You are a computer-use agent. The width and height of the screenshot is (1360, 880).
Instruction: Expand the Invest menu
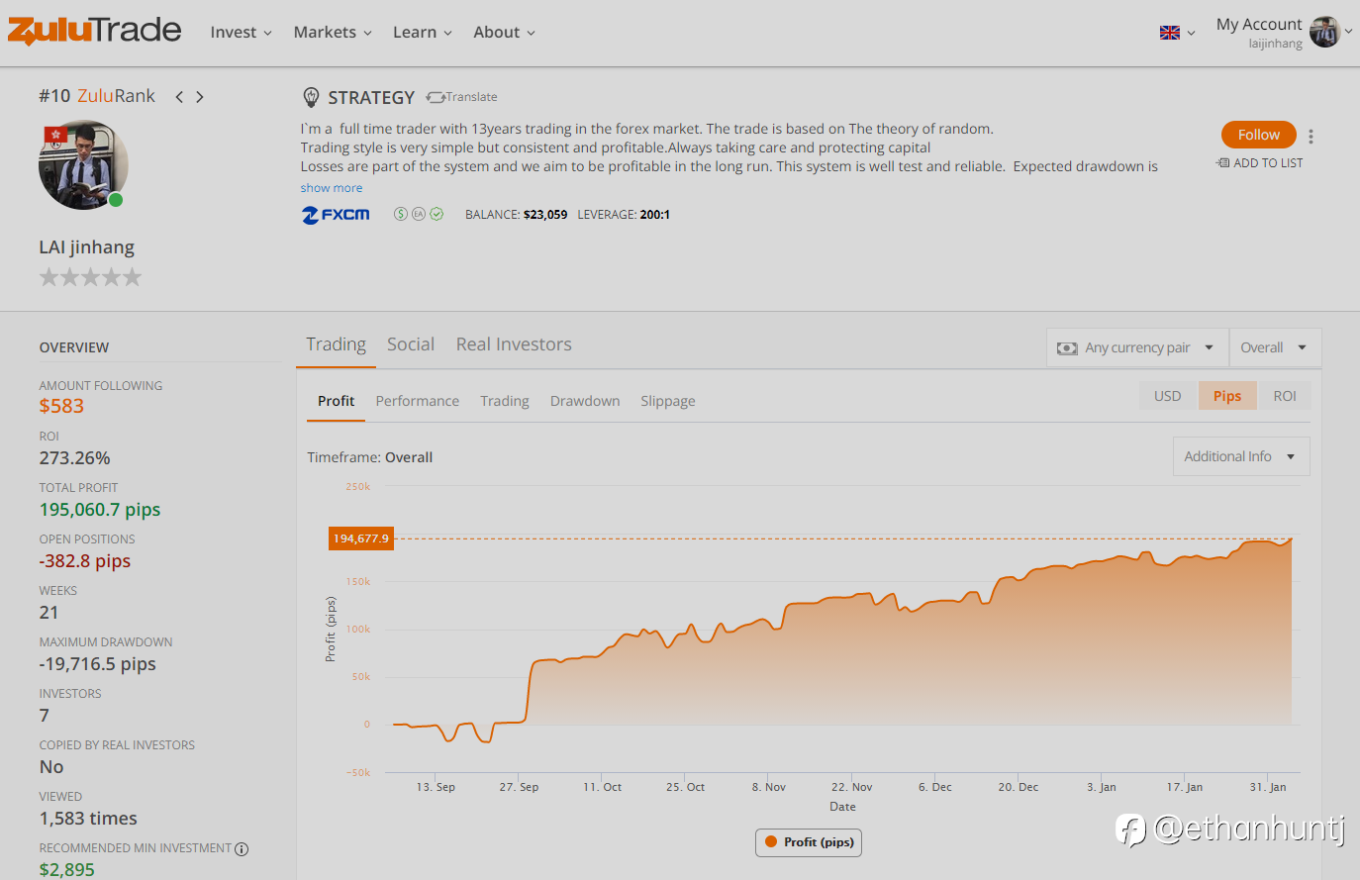241,33
